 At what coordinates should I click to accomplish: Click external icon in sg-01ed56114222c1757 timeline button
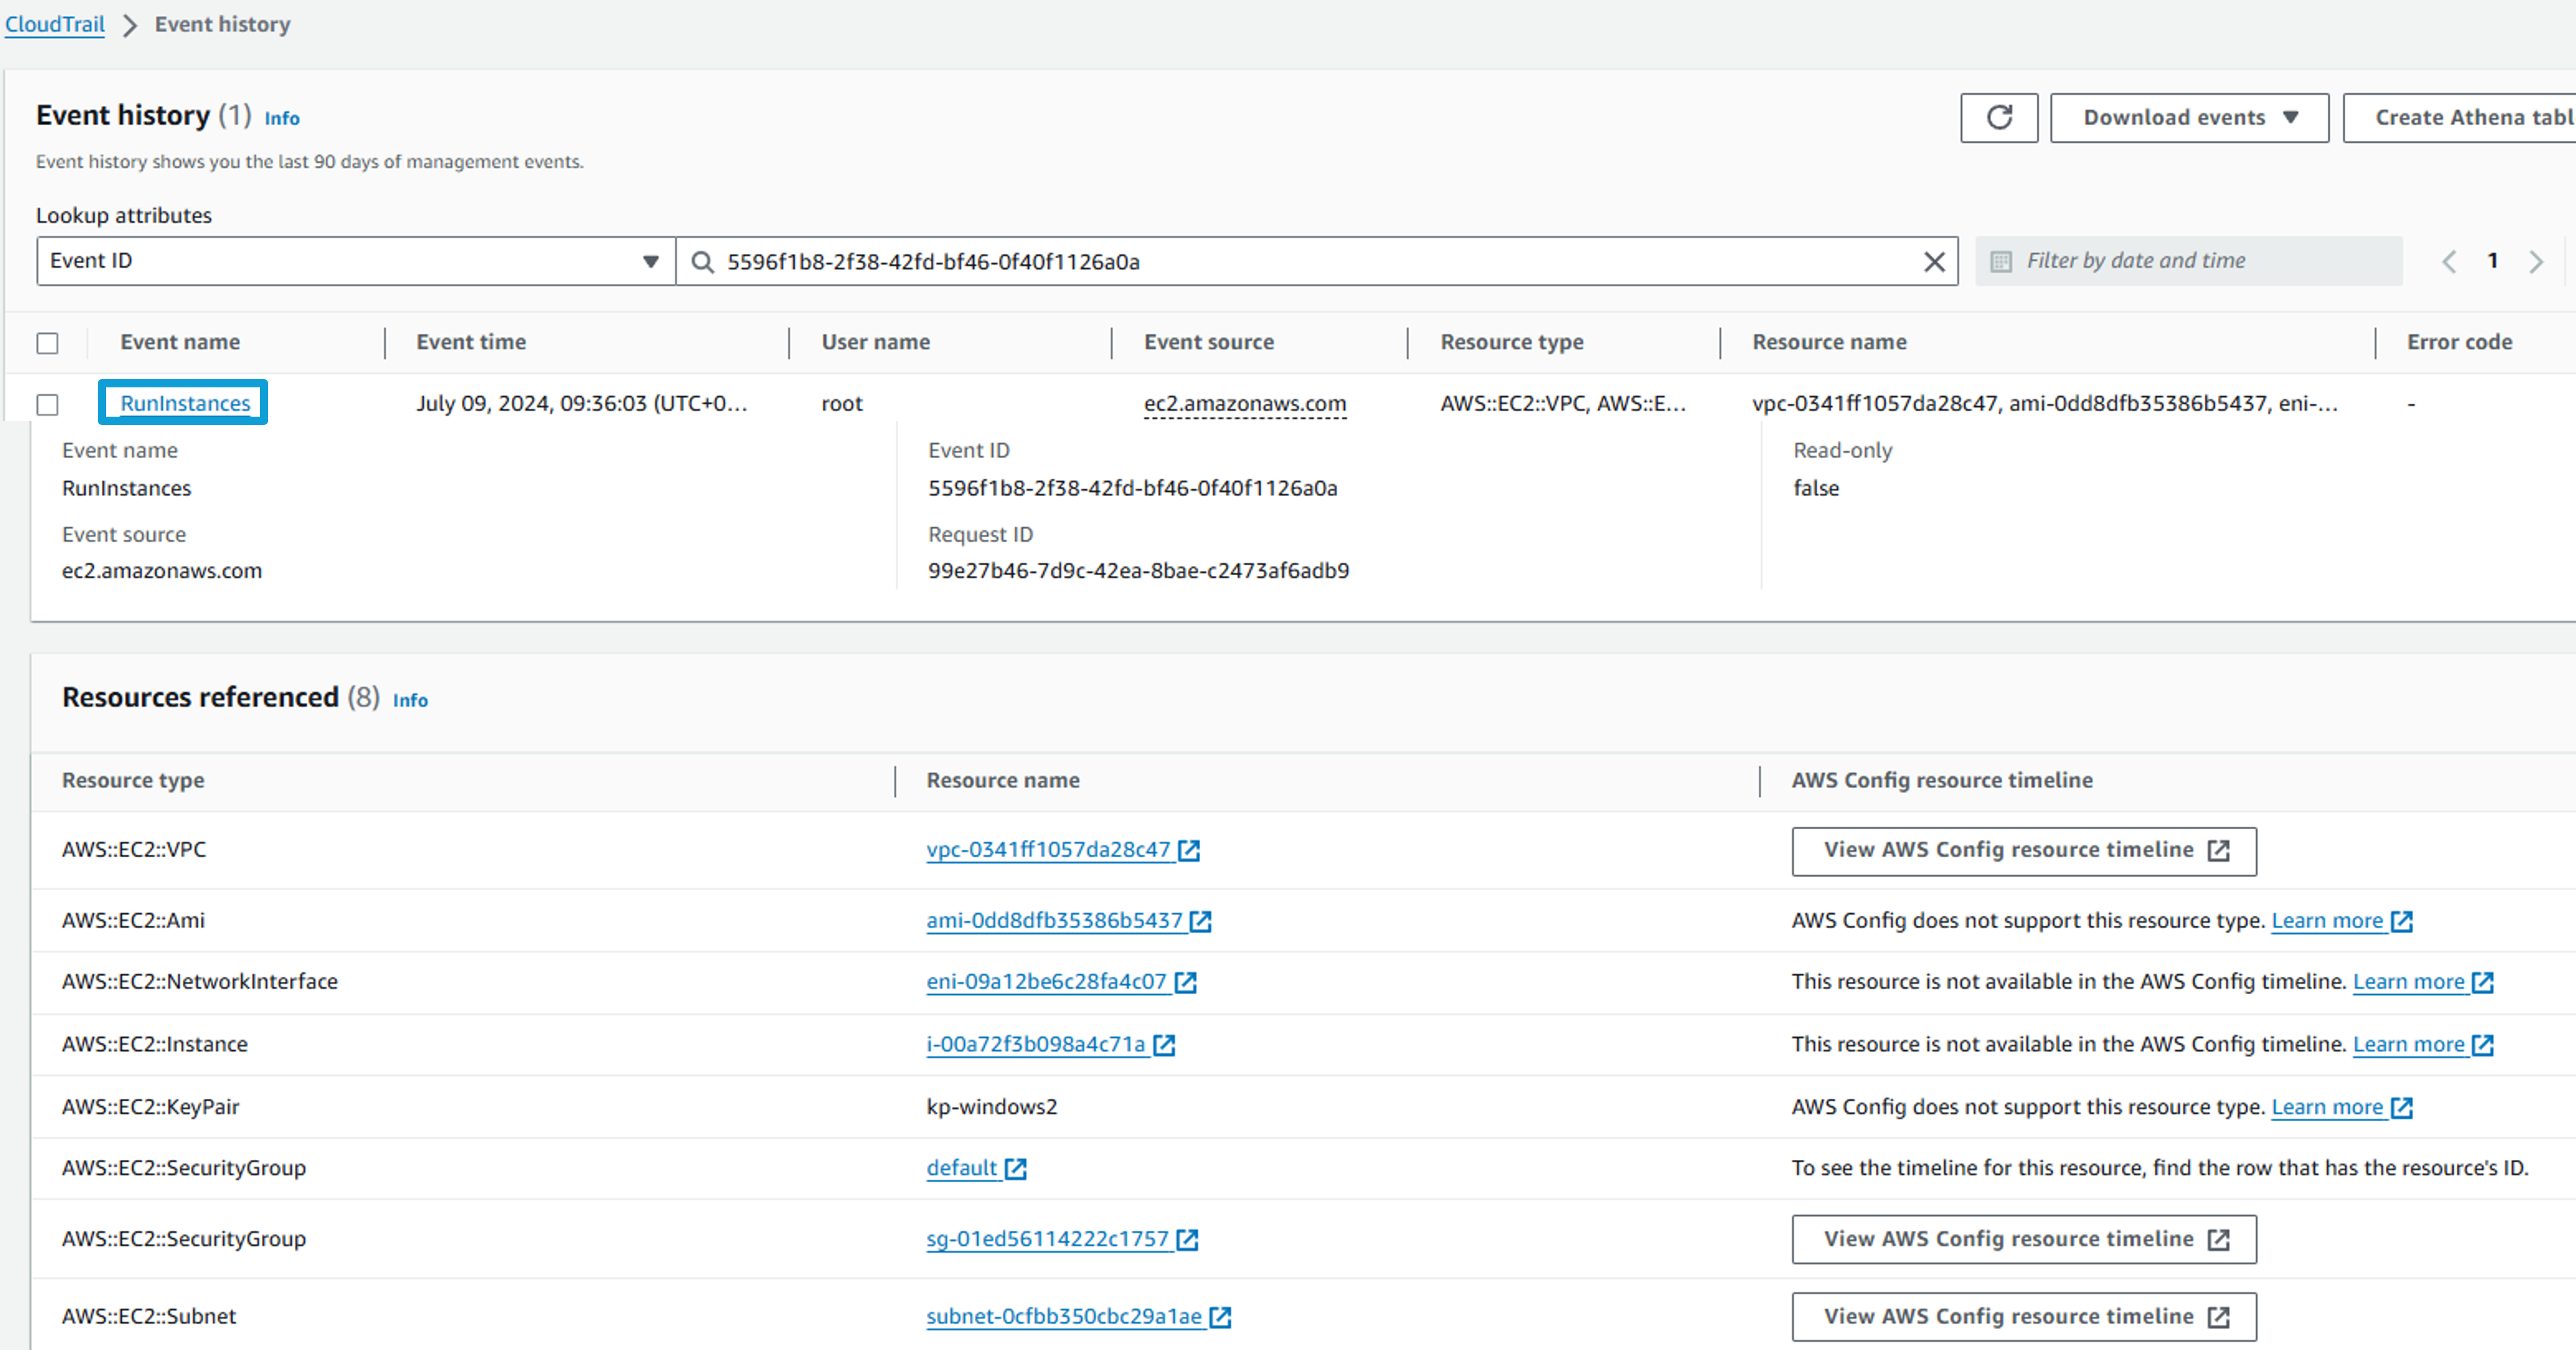2219,1240
